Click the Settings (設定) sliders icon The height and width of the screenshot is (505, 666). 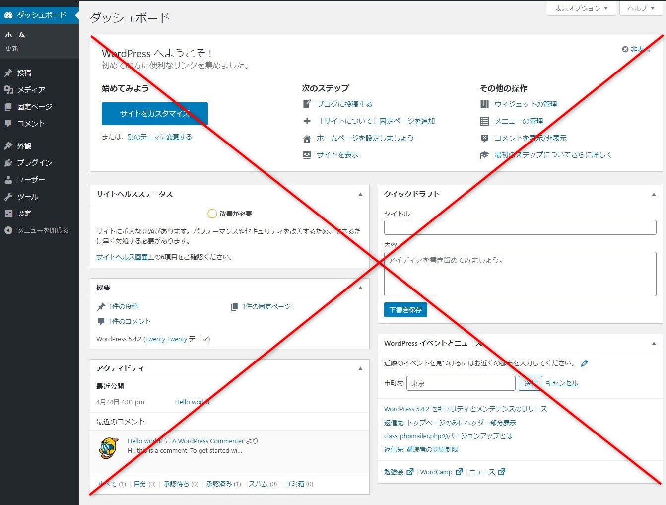coord(8,214)
